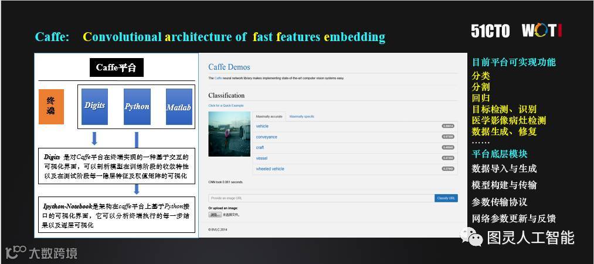Click the 目标检测、识别 list item
Screen dimensions: 594x264
coord(504,110)
